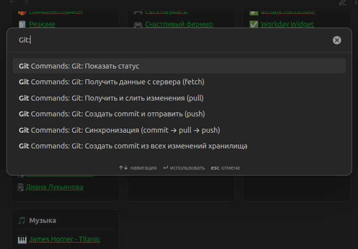Run 'Получить и слить изменения (pull)' command

[179, 98]
